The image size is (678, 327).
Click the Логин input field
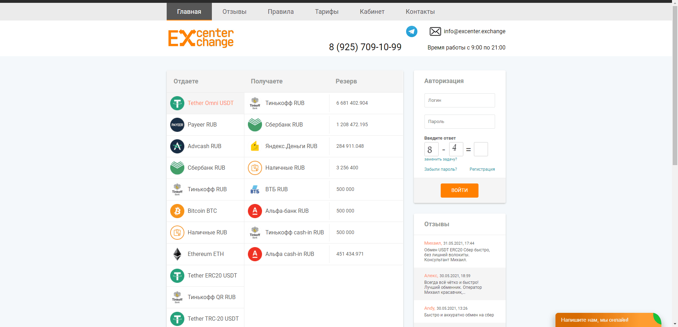pyautogui.click(x=459, y=100)
